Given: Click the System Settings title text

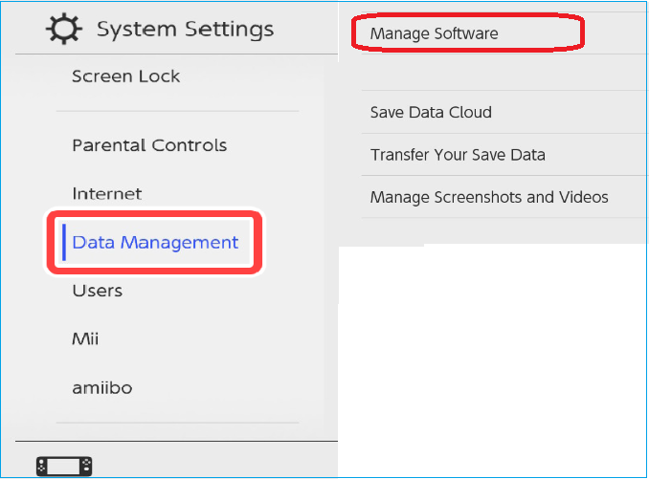Looking at the screenshot, I should pos(185,30).
